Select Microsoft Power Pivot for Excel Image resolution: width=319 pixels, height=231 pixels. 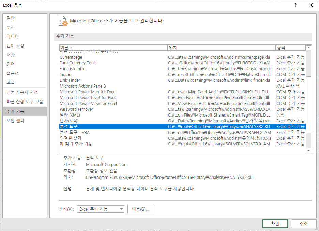click(182, 97)
